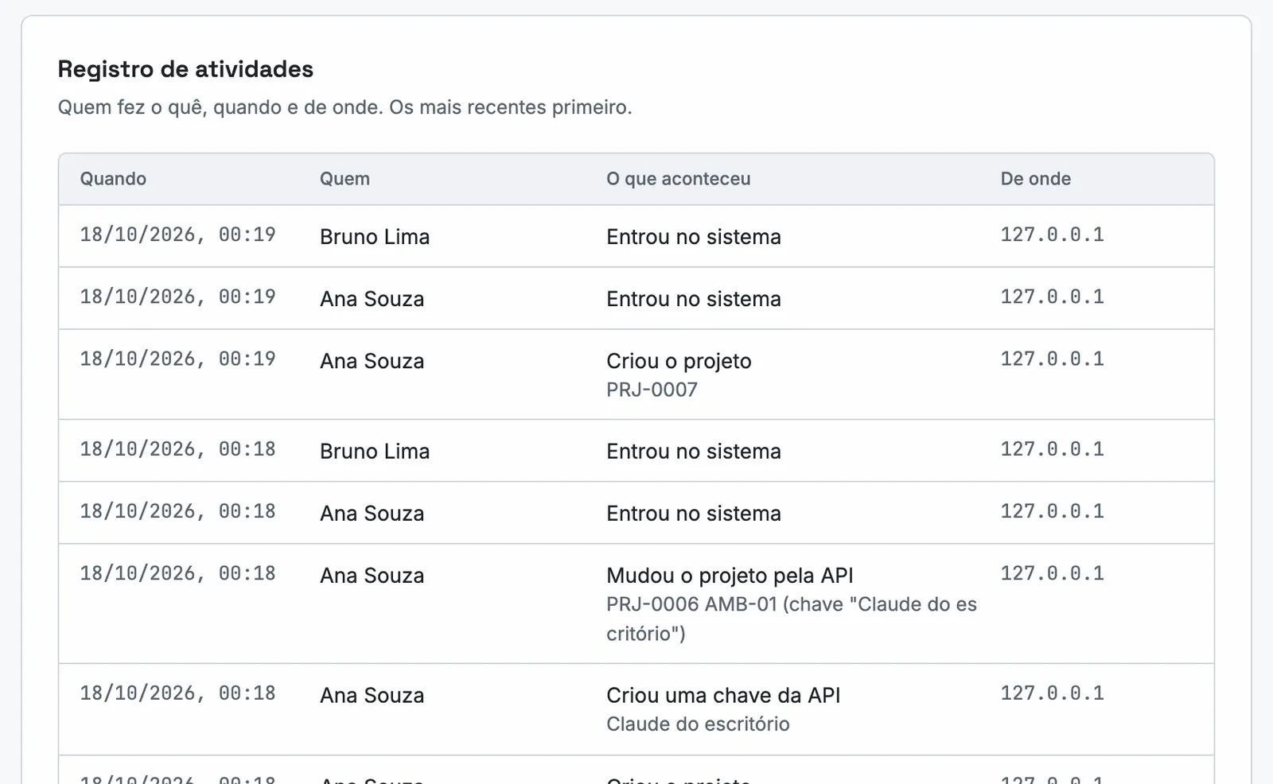Click the timestamp in the "Mudou o projeto" row

[x=177, y=573]
